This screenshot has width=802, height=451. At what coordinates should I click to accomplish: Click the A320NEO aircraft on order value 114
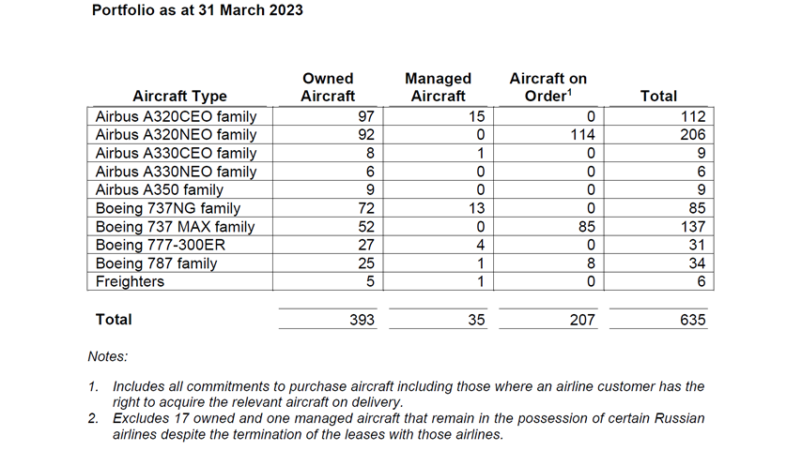click(x=582, y=135)
